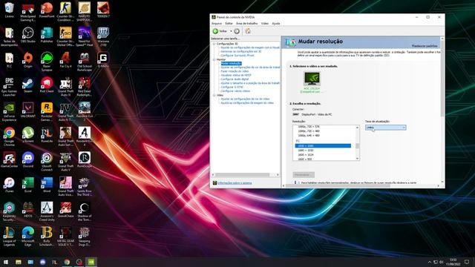Open Configurar G-SYNC task
The width and height of the screenshot is (475, 267).
point(232,87)
